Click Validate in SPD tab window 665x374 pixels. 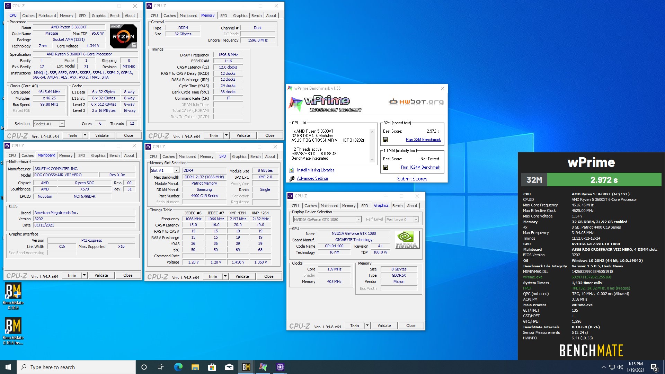click(x=242, y=276)
